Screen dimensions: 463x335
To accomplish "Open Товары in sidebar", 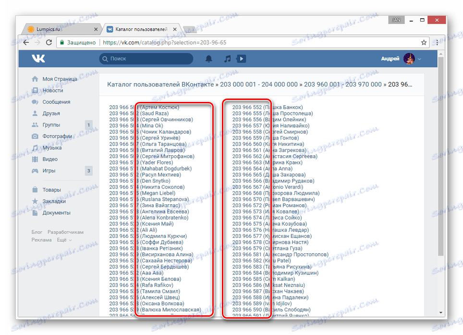I will (x=52, y=190).
